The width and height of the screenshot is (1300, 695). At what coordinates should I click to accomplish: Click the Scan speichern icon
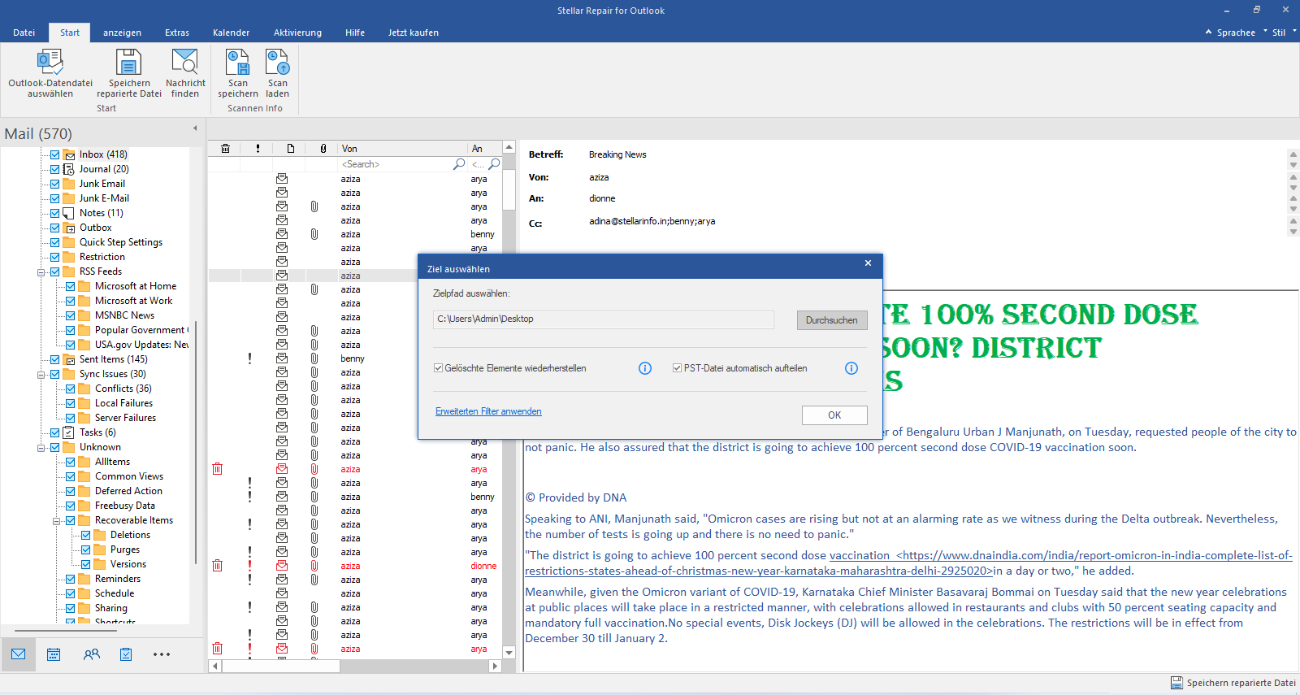point(237,62)
